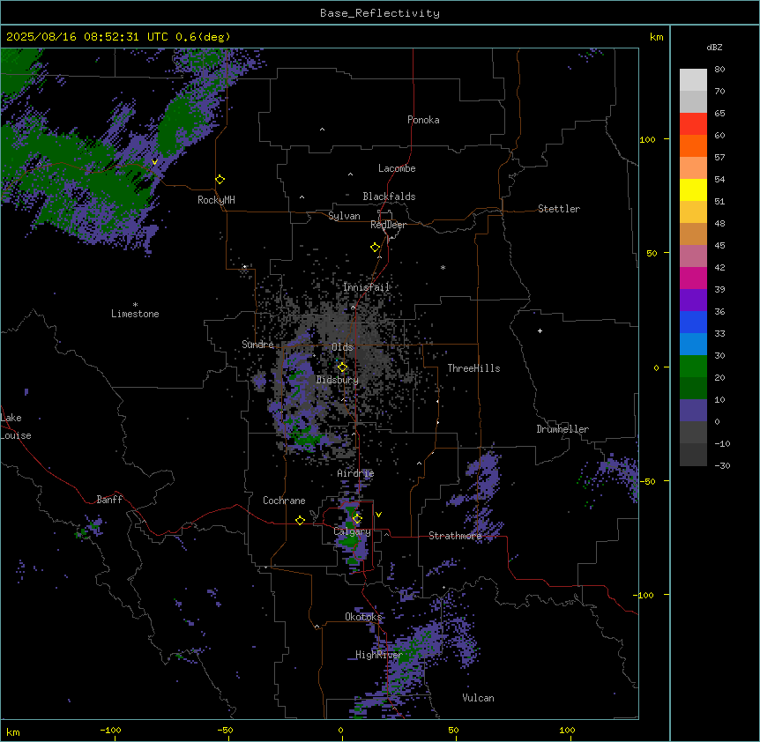This screenshot has height=742, width=760.
Task: Click the ThreeHills label
Action: click(x=473, y=368)
